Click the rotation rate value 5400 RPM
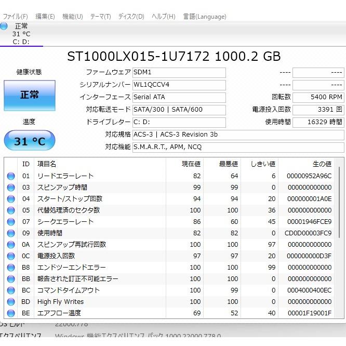This screenshot has width=346, height=346. [x=318, y=97]
